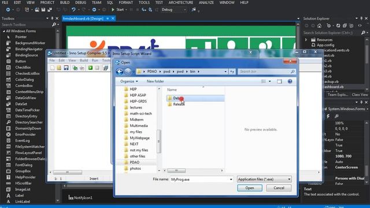Open the Debug configuration dropdown
Viewport: 370px width, 208px height.
173,10
